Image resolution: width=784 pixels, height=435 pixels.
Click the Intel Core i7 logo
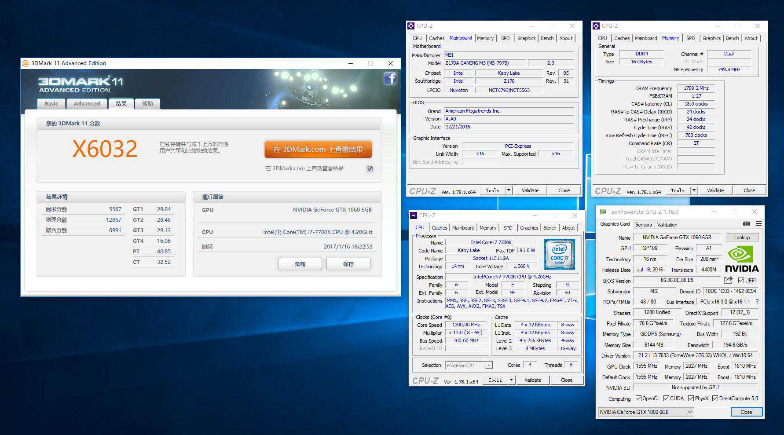tap(559, 254)
